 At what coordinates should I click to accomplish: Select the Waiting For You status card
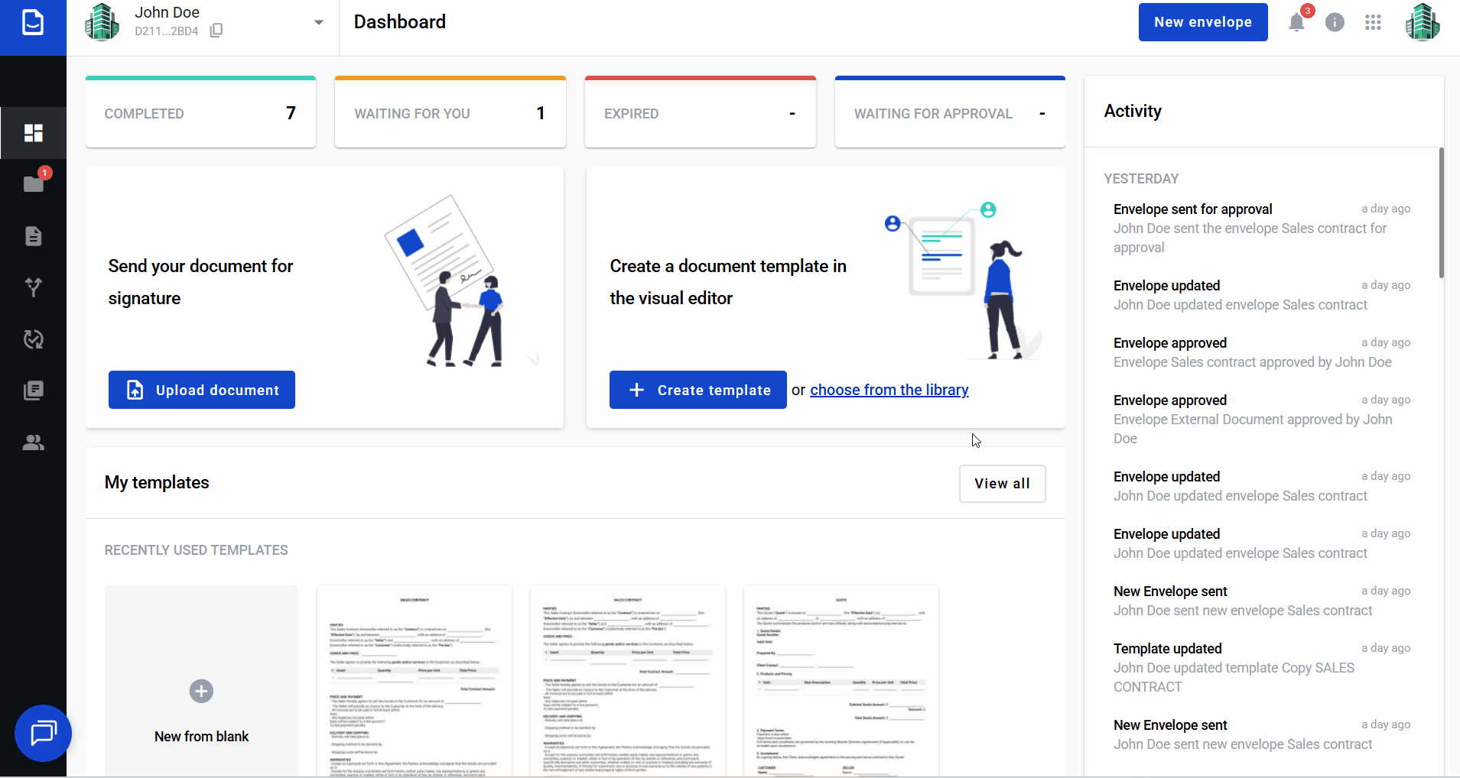[x=450, y=113]
